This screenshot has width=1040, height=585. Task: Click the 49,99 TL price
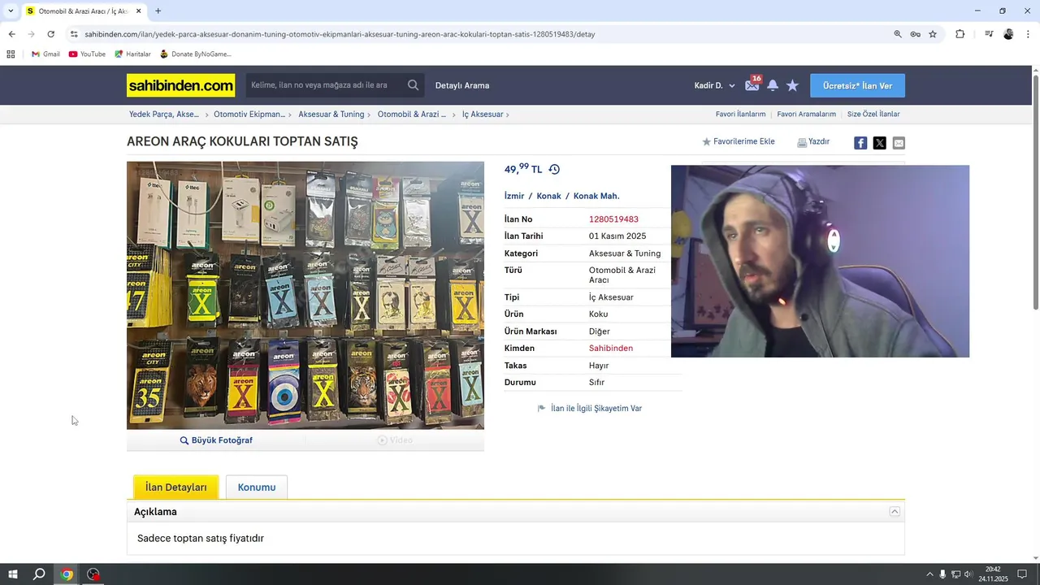pos(523,168)
